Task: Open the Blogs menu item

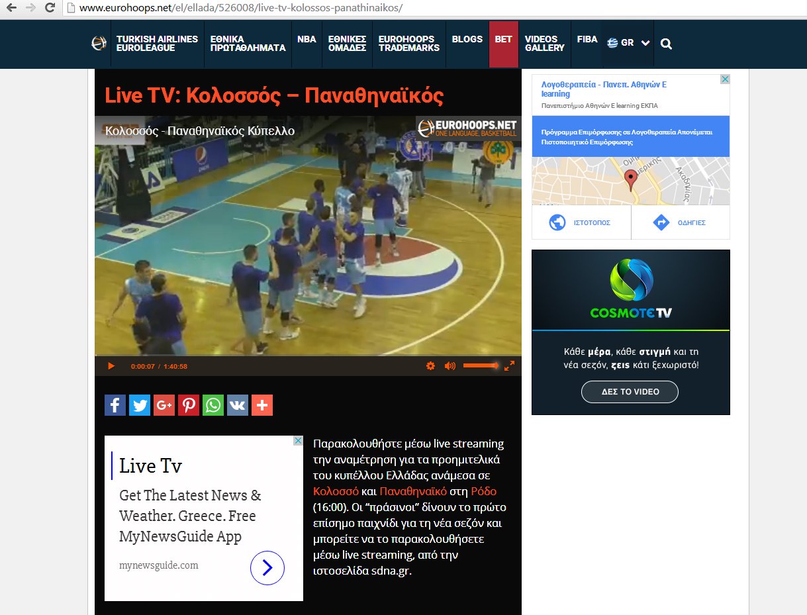Action: point(467,40)
